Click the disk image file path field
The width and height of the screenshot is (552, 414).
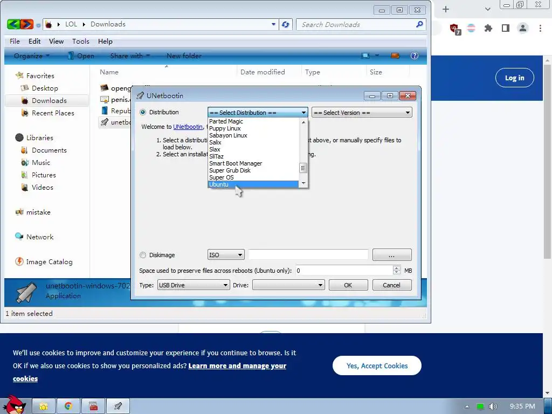(x=308, y=255)
